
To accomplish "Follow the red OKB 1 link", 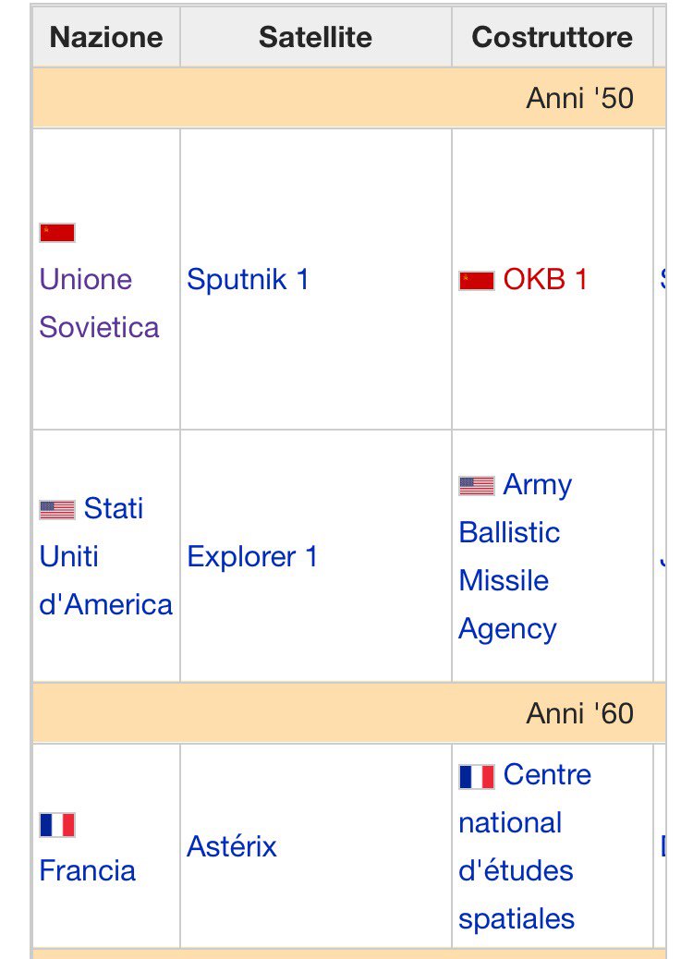I will 545,279.
